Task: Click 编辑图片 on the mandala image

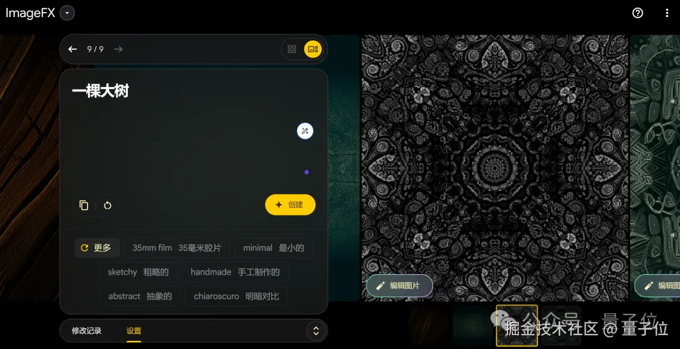Action: click(399, 285)
